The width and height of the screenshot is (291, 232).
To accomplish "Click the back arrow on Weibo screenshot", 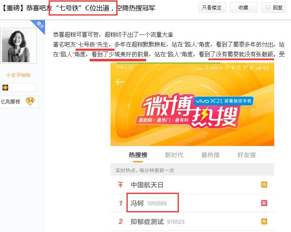I will (120, 82).
